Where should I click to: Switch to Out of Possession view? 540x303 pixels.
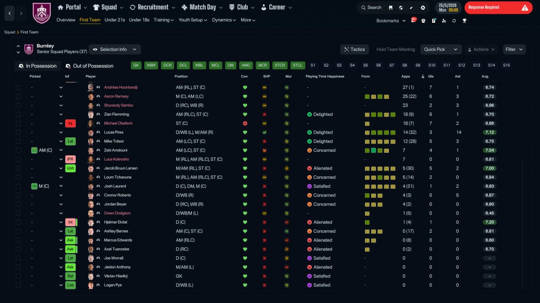(x=89, y=66)
